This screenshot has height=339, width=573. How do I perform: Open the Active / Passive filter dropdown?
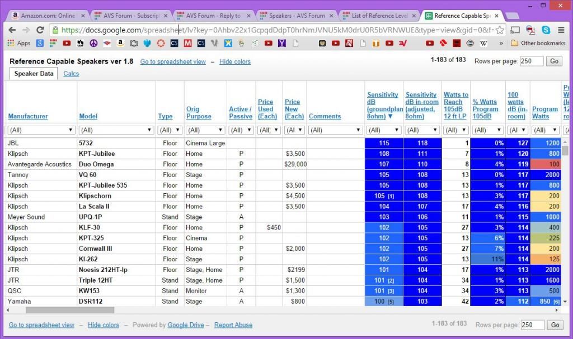241,130
